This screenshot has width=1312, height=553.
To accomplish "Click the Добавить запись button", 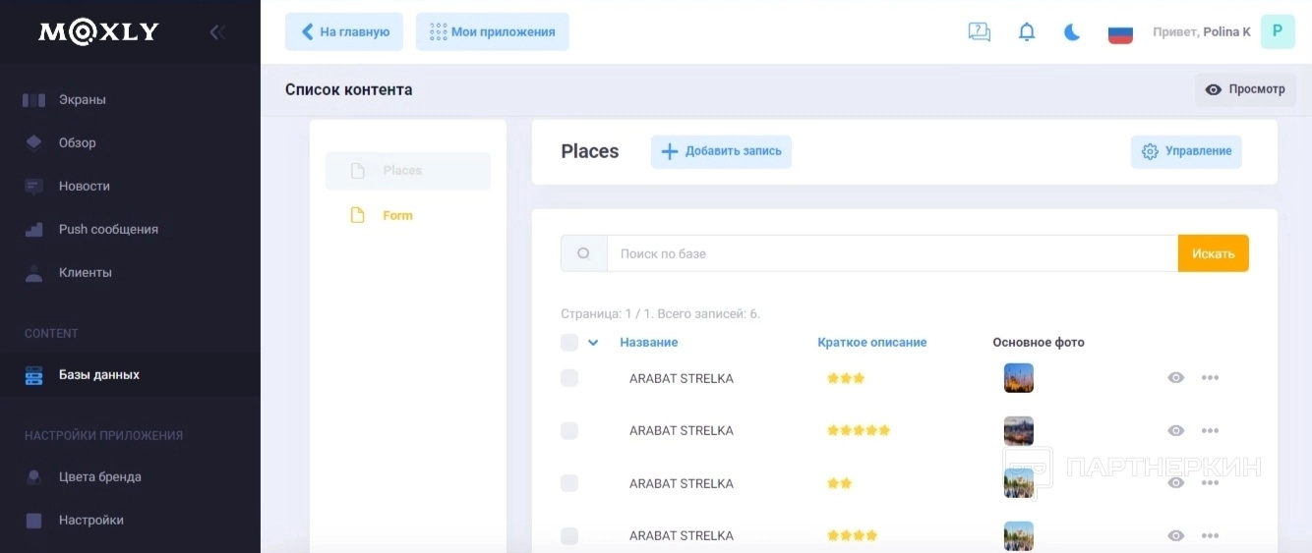I will pos(721,151).
